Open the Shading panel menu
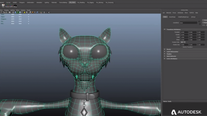Image resolution: width=207 pixels, height=116 pixels. 6,10
